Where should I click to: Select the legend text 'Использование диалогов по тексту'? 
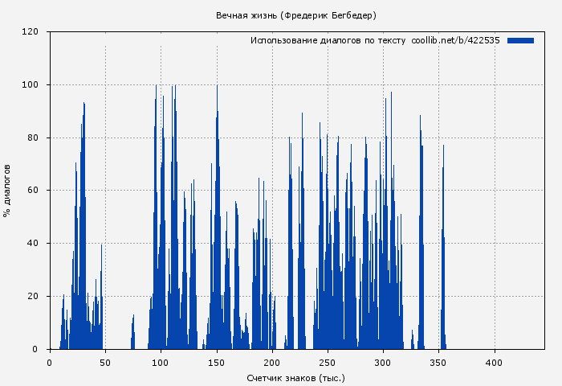pyautogui.click(x=328, y=40)
